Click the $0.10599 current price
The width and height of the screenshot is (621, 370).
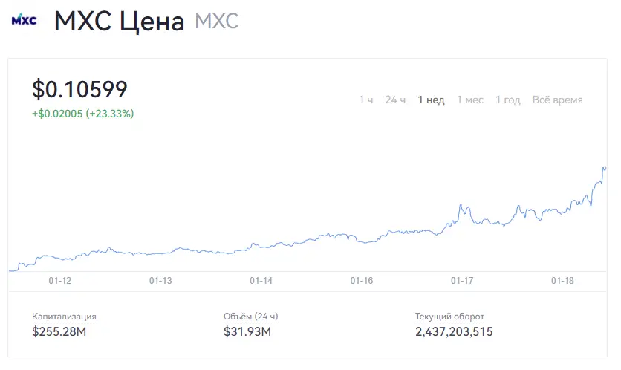79,89
